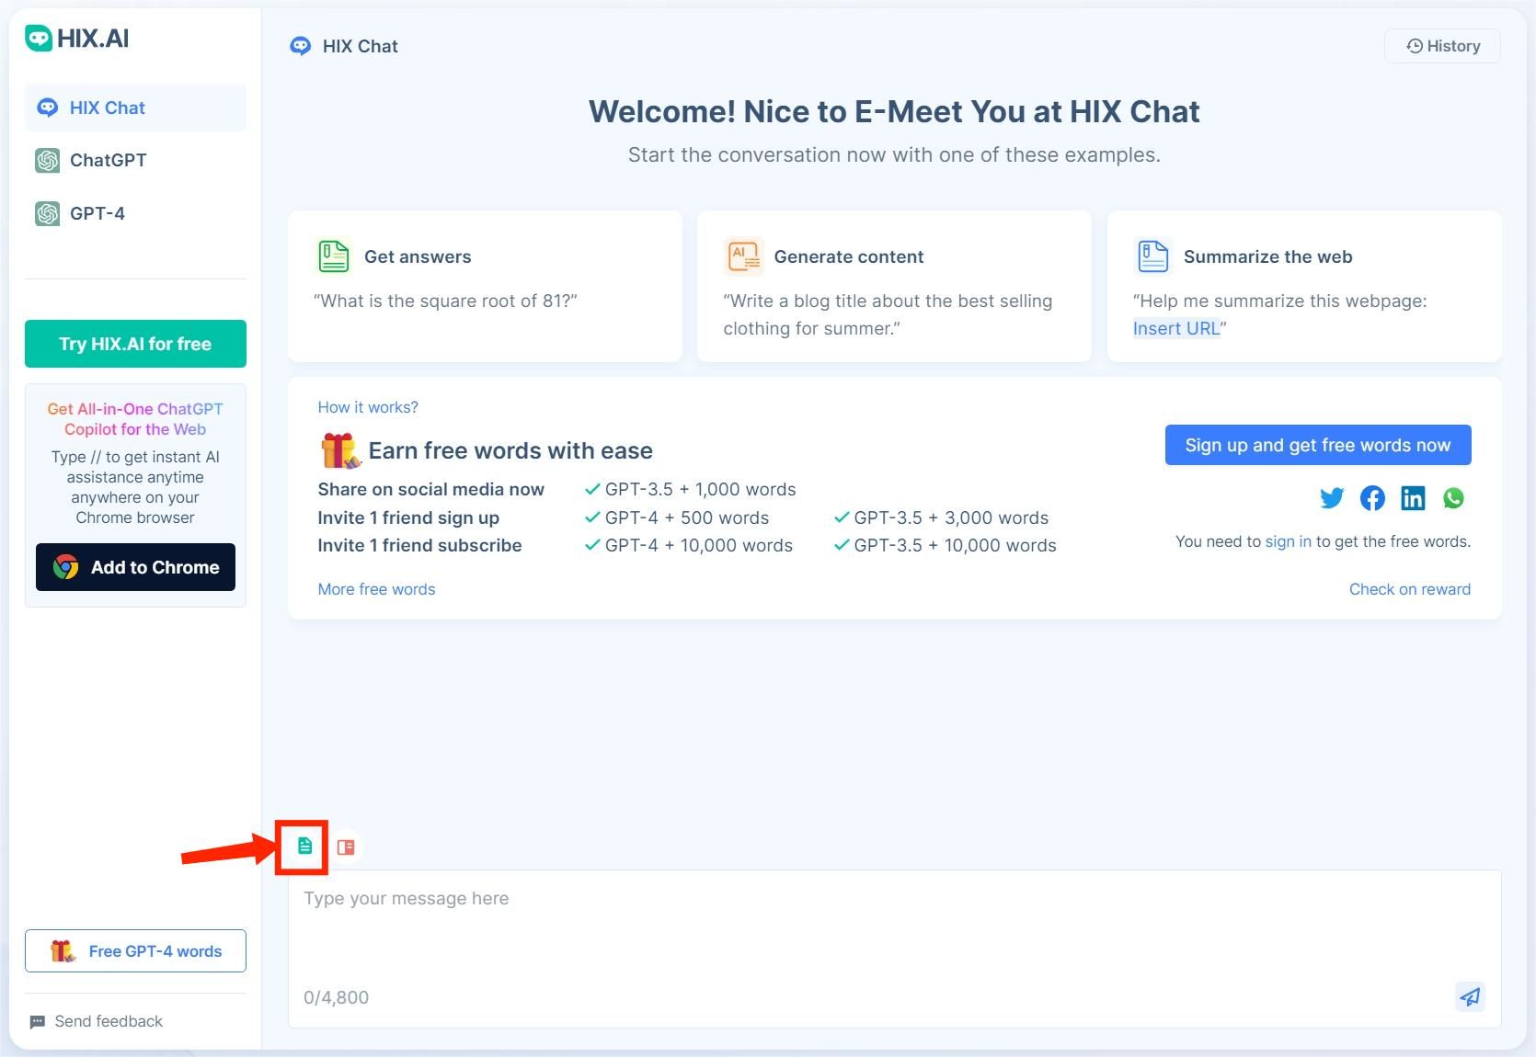Open chat History
Viewport: 1536px width, 1057px height.
click(1442, 46)
